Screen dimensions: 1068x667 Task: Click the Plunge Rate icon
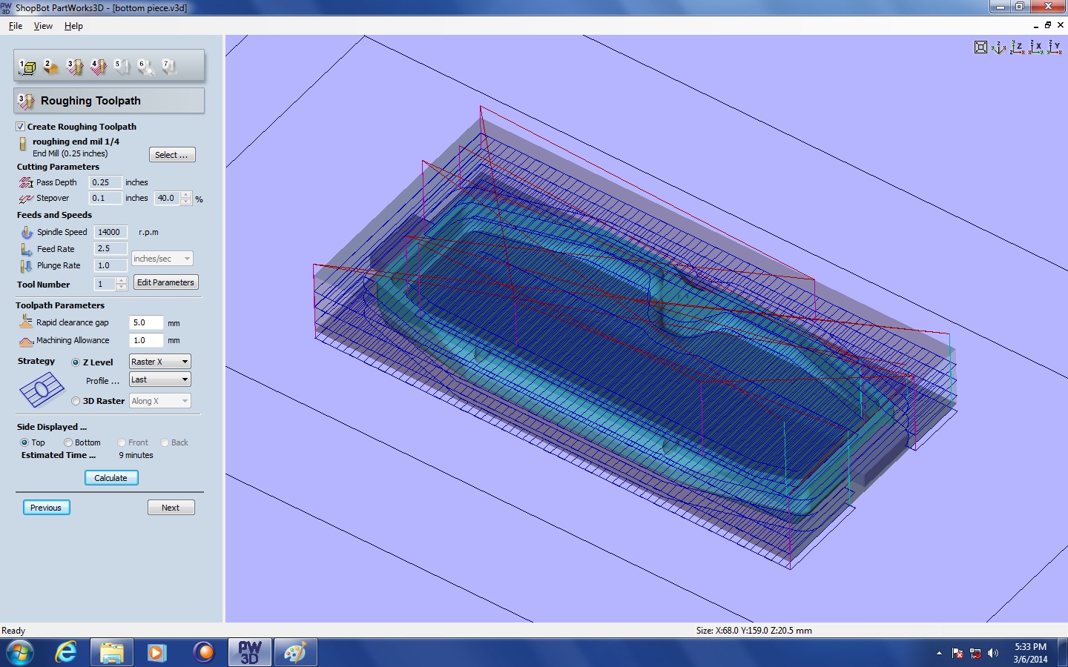pos(27,265)
